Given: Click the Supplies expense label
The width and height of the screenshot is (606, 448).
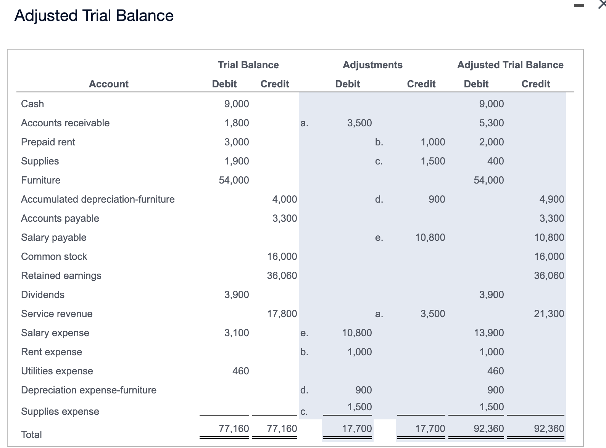Looking at the screenshot, I should point(60,411).
